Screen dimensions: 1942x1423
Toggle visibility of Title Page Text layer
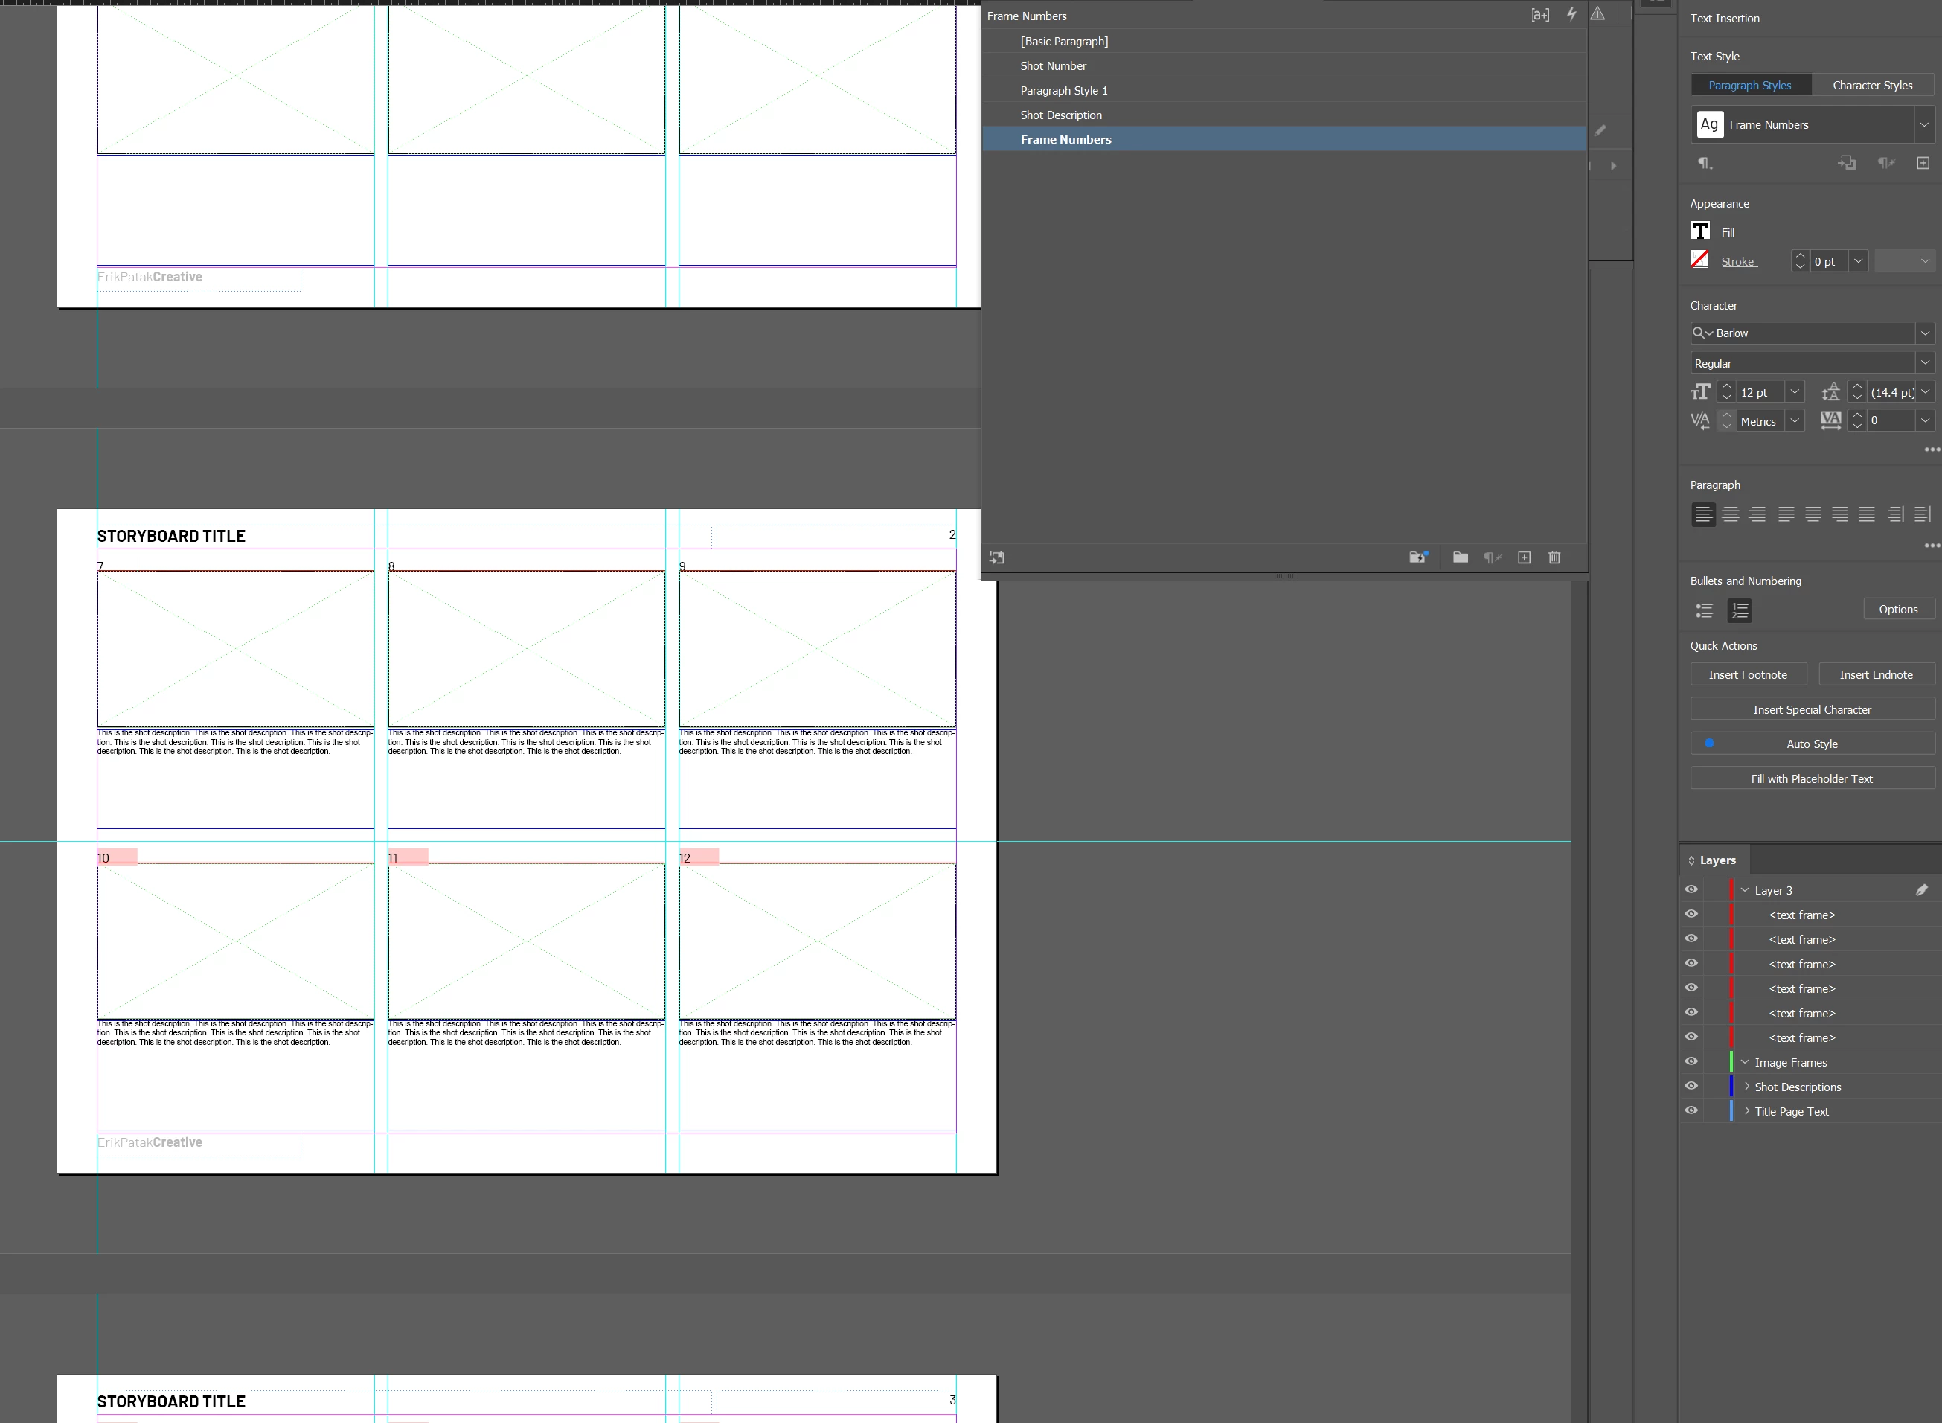1691,1111
